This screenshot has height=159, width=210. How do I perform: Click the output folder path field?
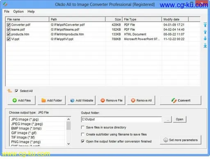pos(121,119)
